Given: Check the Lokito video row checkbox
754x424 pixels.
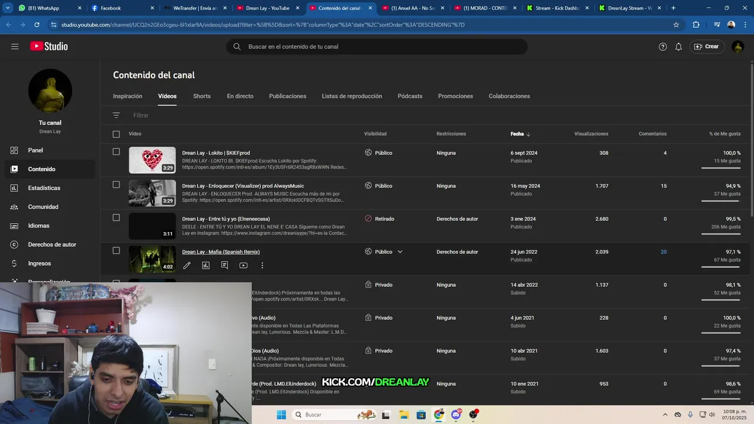Looking at the screenshot, I should [x=116, y=152].
